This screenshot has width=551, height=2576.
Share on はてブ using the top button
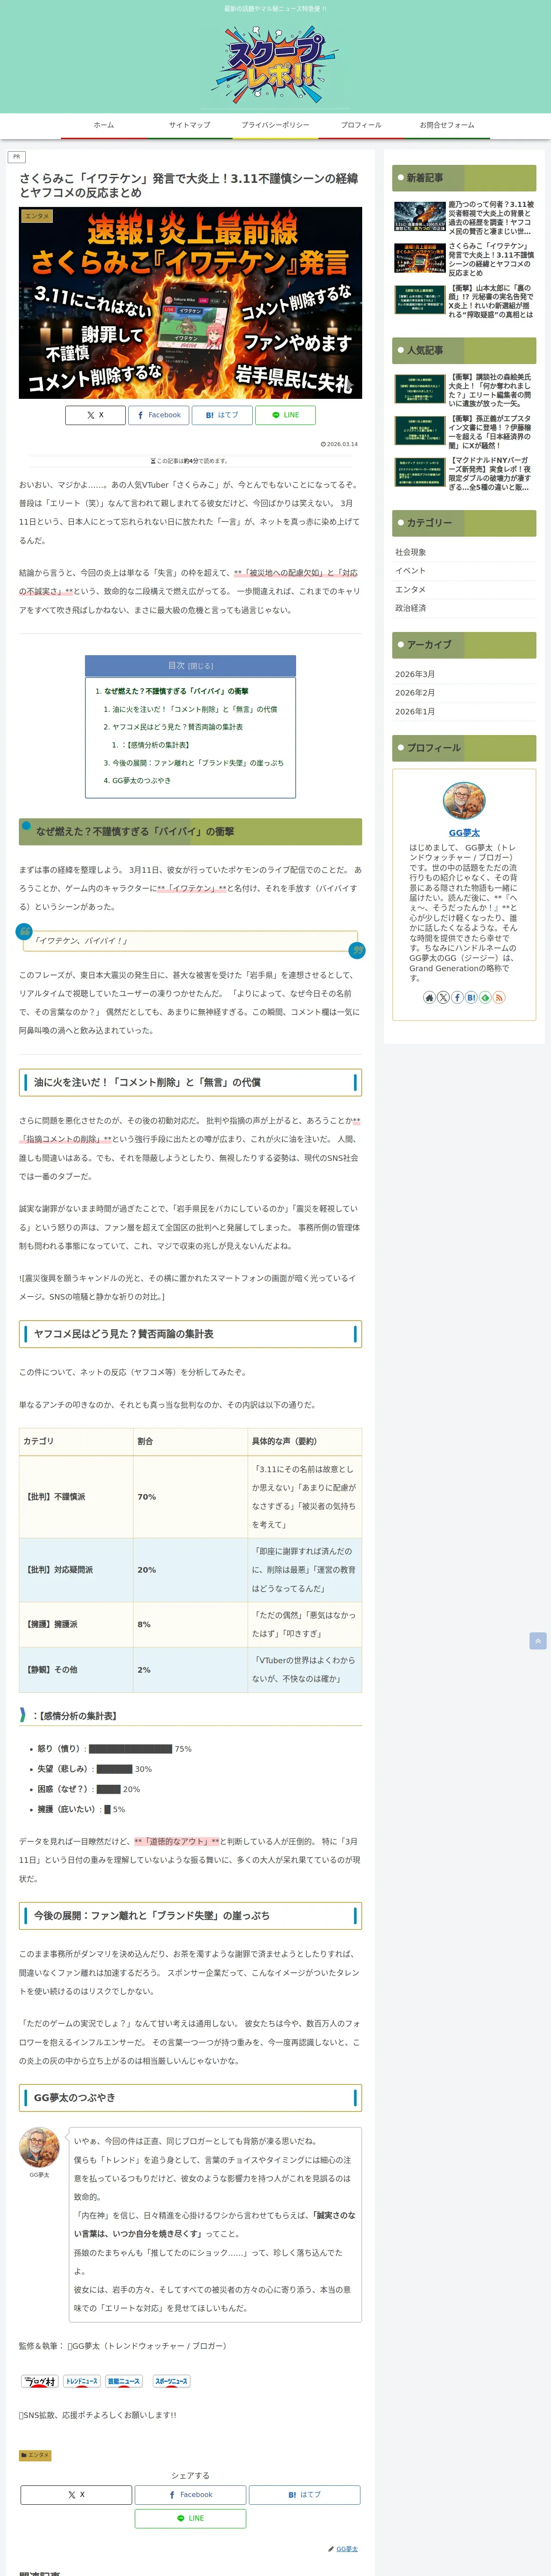222,415
